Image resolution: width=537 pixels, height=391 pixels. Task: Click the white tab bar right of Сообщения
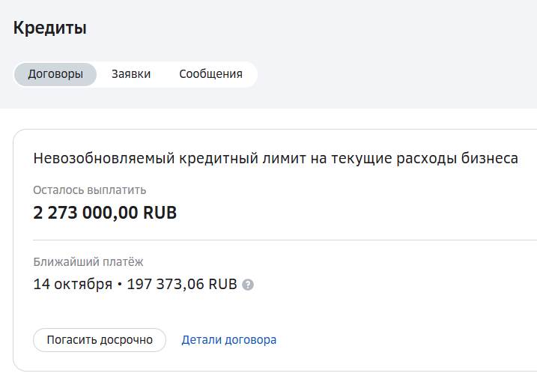[x=250, y=74]
